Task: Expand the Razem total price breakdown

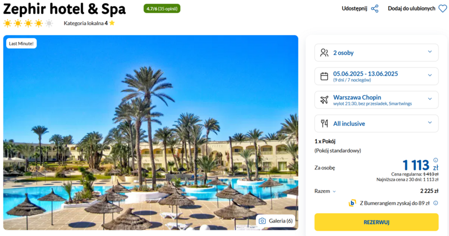Action: [325, 191]
